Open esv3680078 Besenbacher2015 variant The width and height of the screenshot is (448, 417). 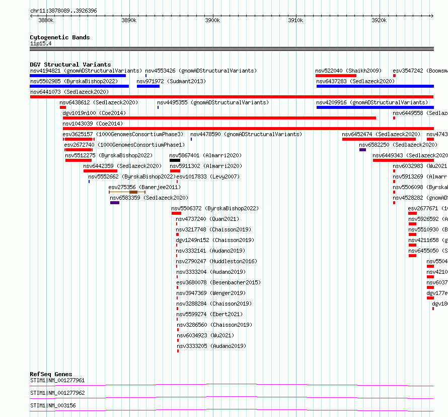[x=218, y=282]
